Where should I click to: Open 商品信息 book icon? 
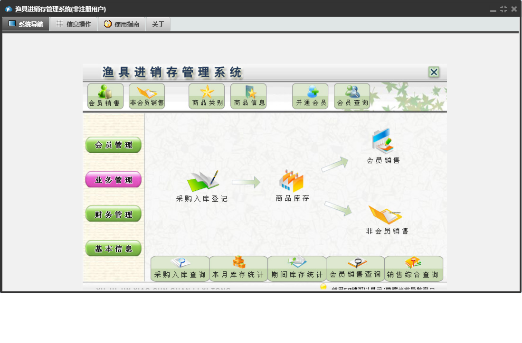248,96
